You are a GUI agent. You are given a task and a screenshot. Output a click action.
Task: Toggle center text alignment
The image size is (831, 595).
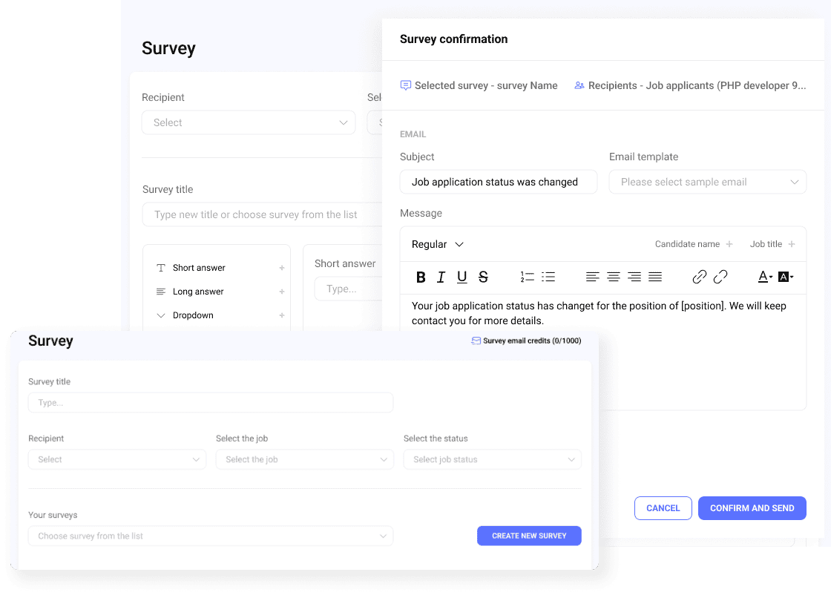tap(614, 277)
